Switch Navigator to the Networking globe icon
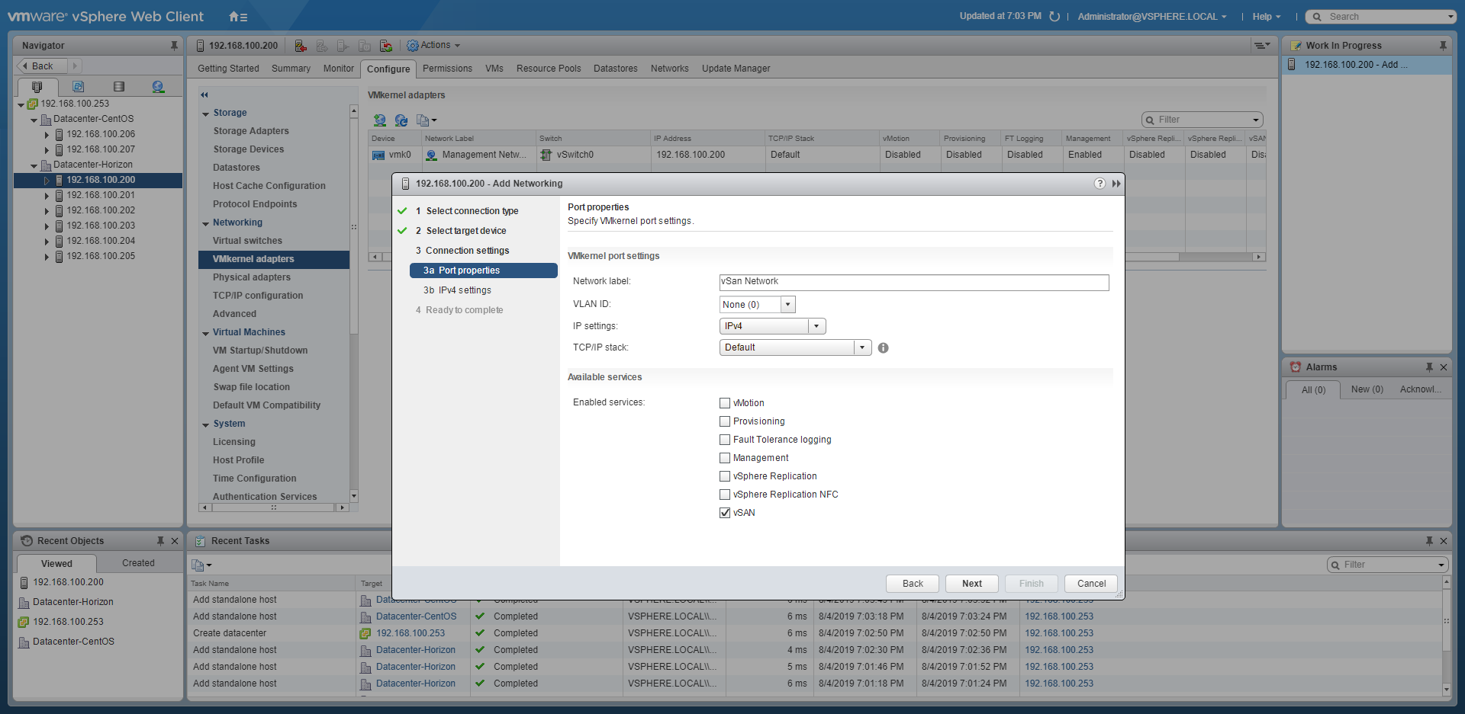 click(158, 87)
